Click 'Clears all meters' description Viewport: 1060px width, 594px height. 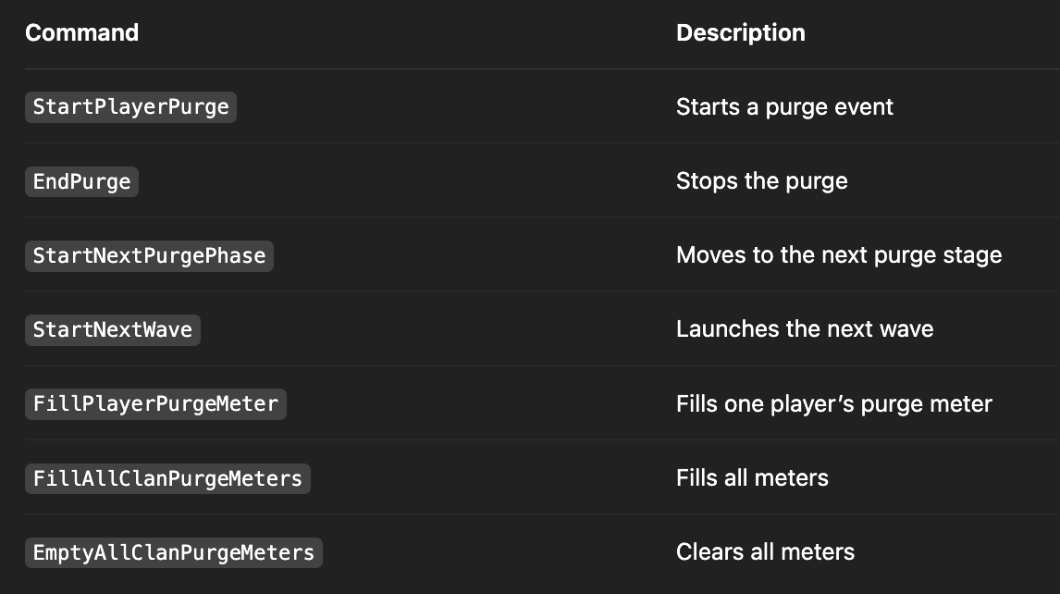[765, 552]
